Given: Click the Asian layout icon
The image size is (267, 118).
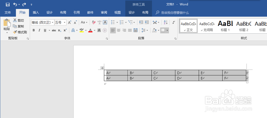Looking at the screenshot, I should click(155, 22).
